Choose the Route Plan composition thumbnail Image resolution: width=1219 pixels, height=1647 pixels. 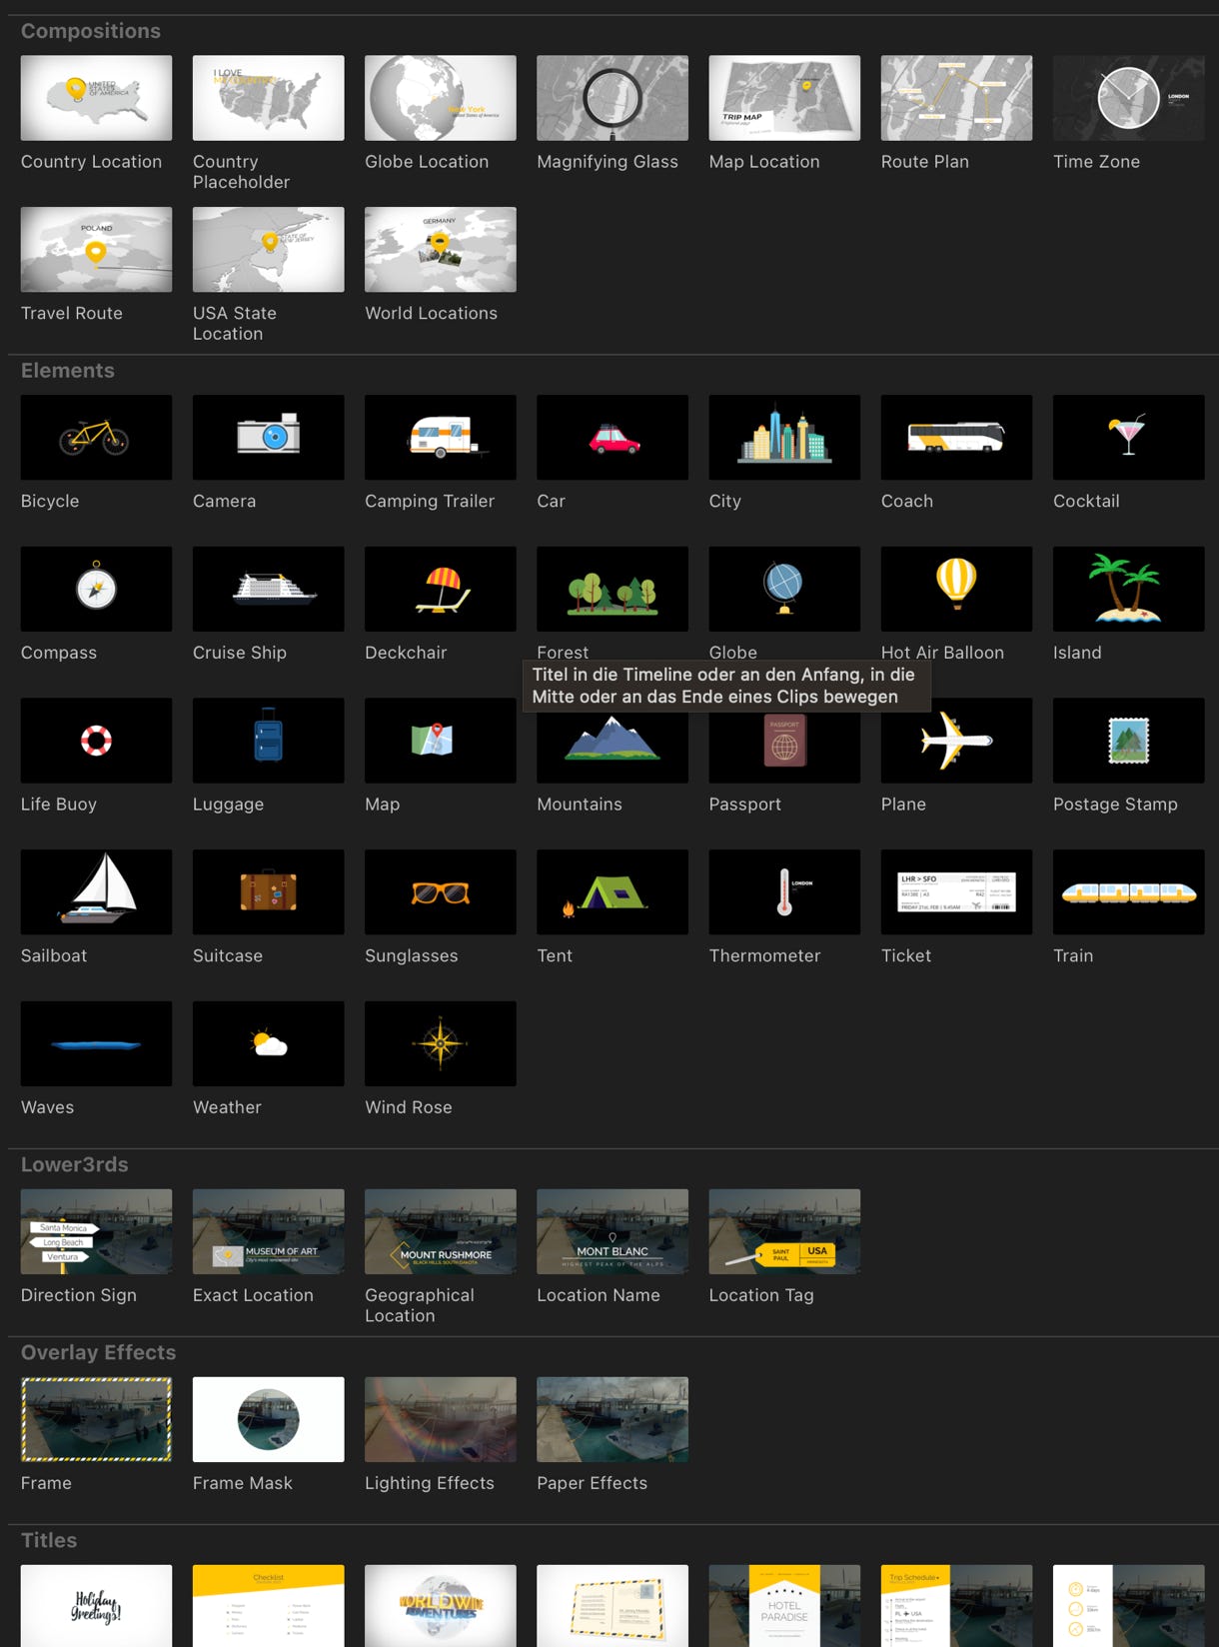(956, 98)
